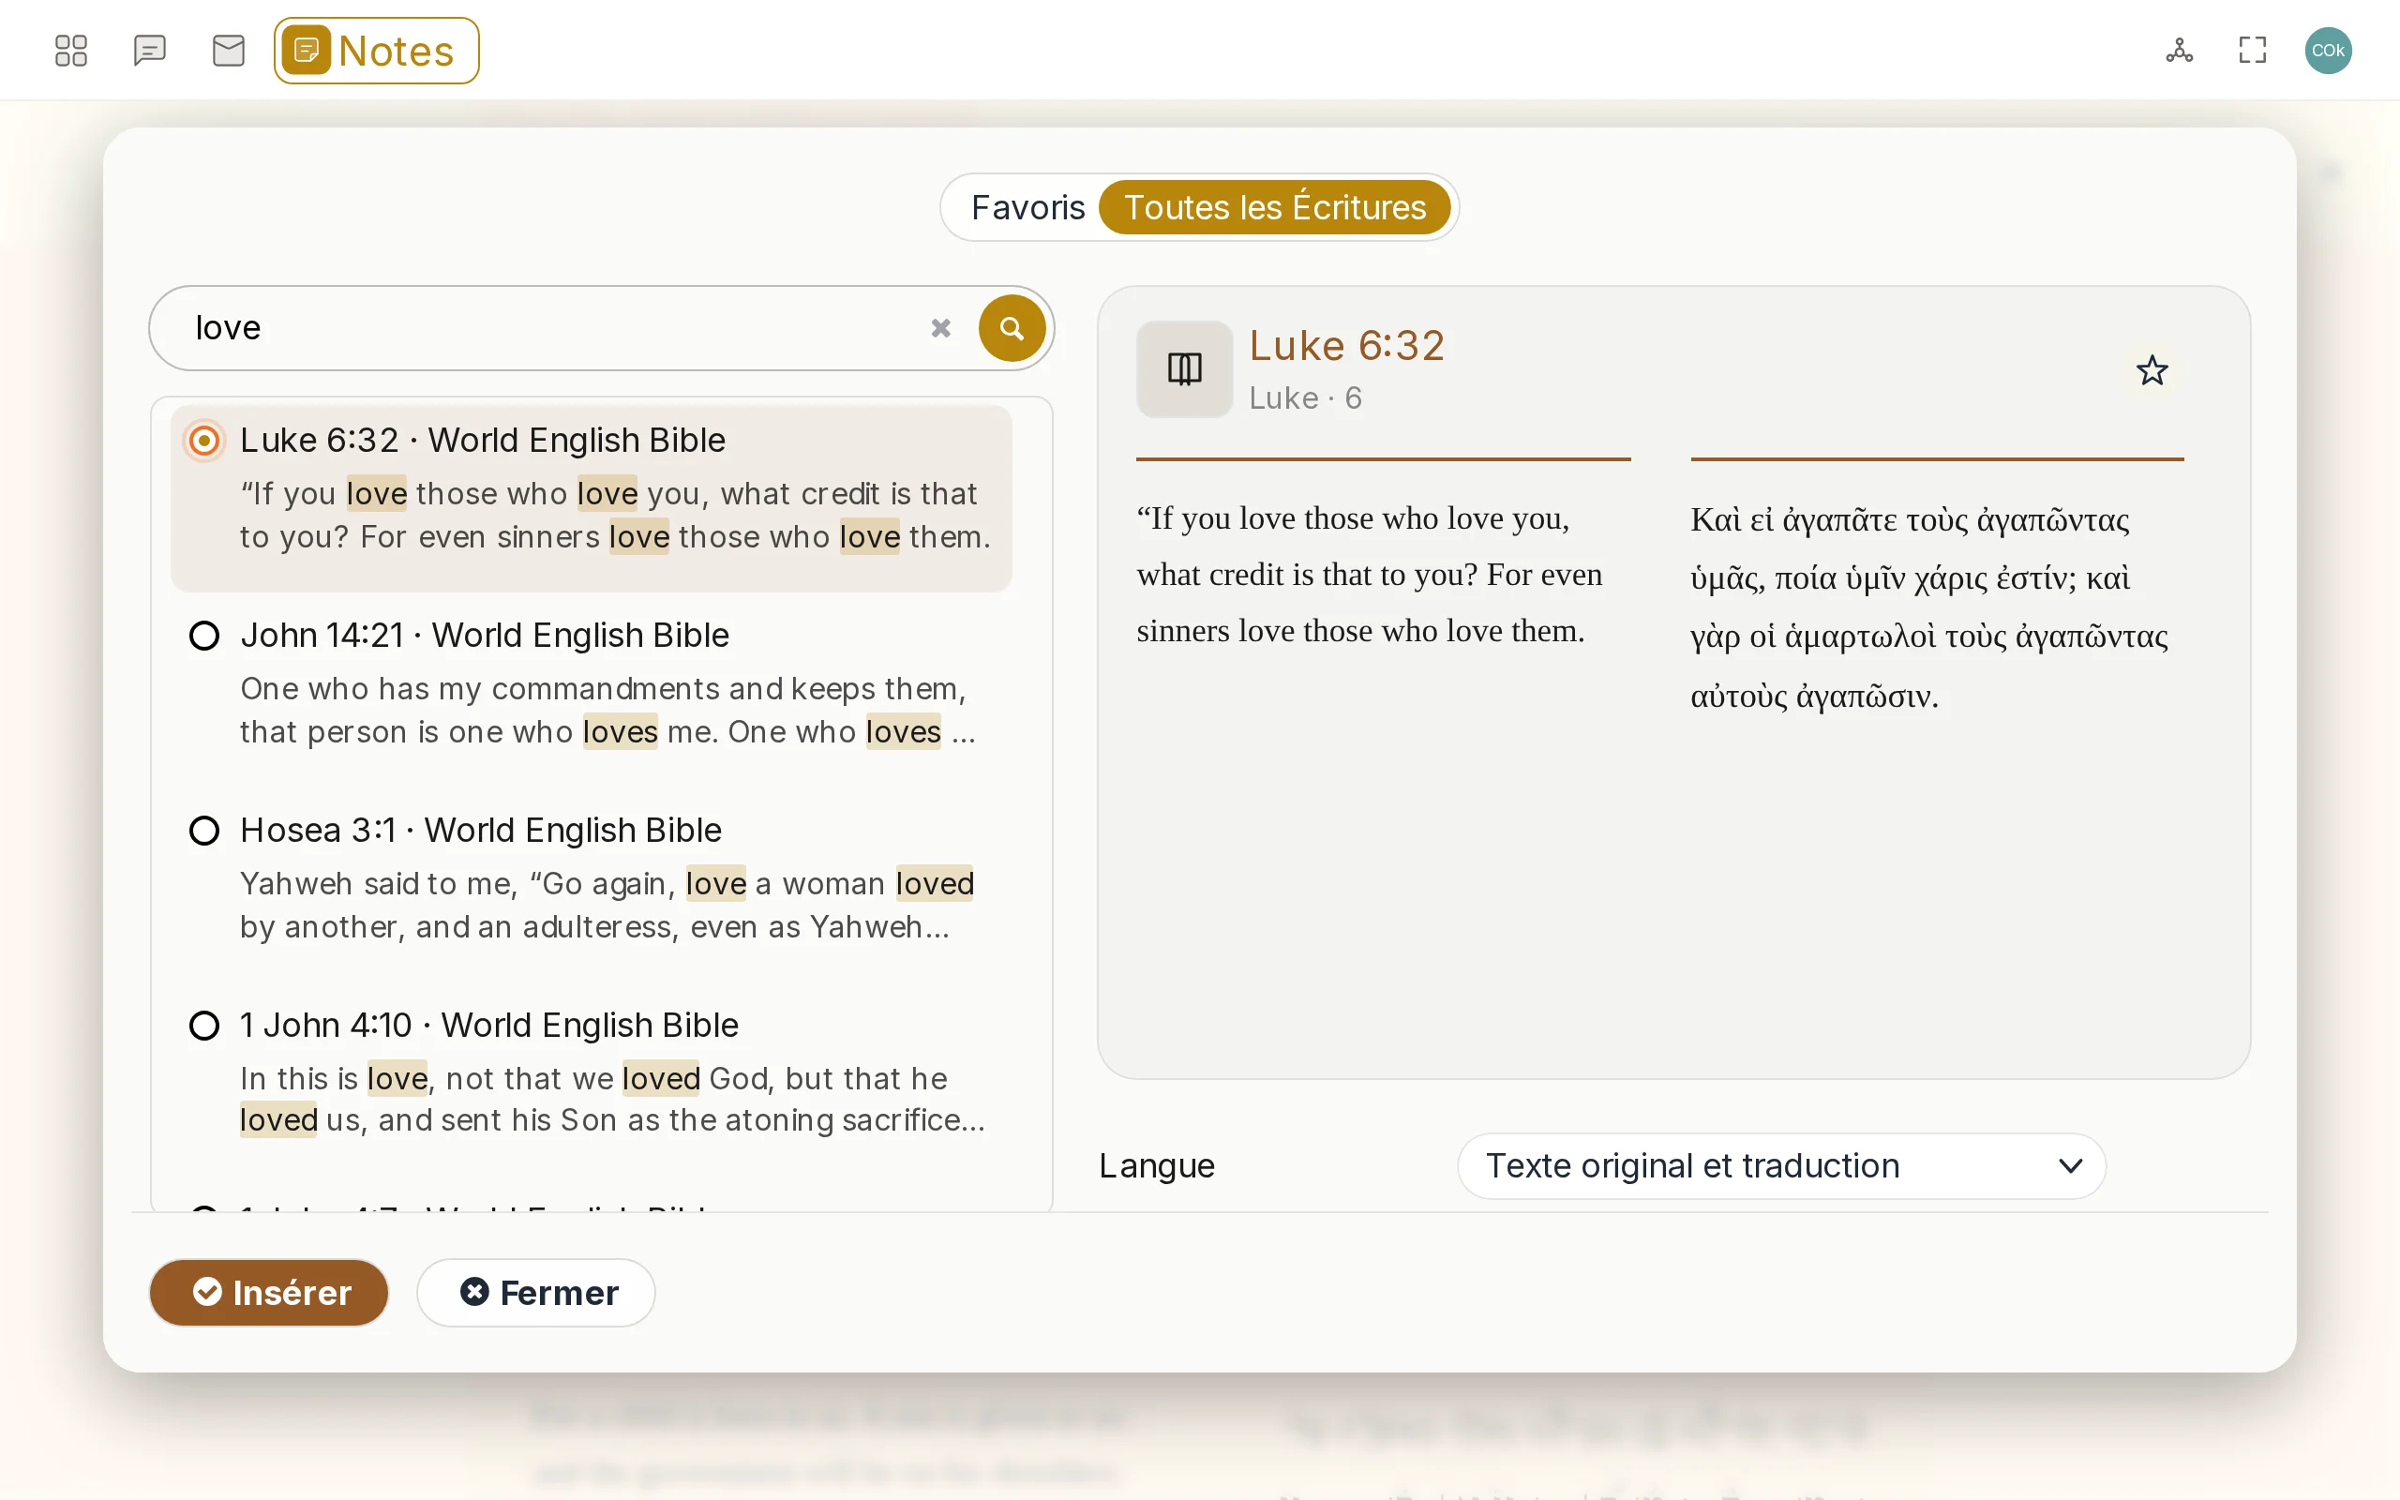Screen dimensions: 2400x1500
Task: Select the John 14:21 radio button
Action: [204, 635]
